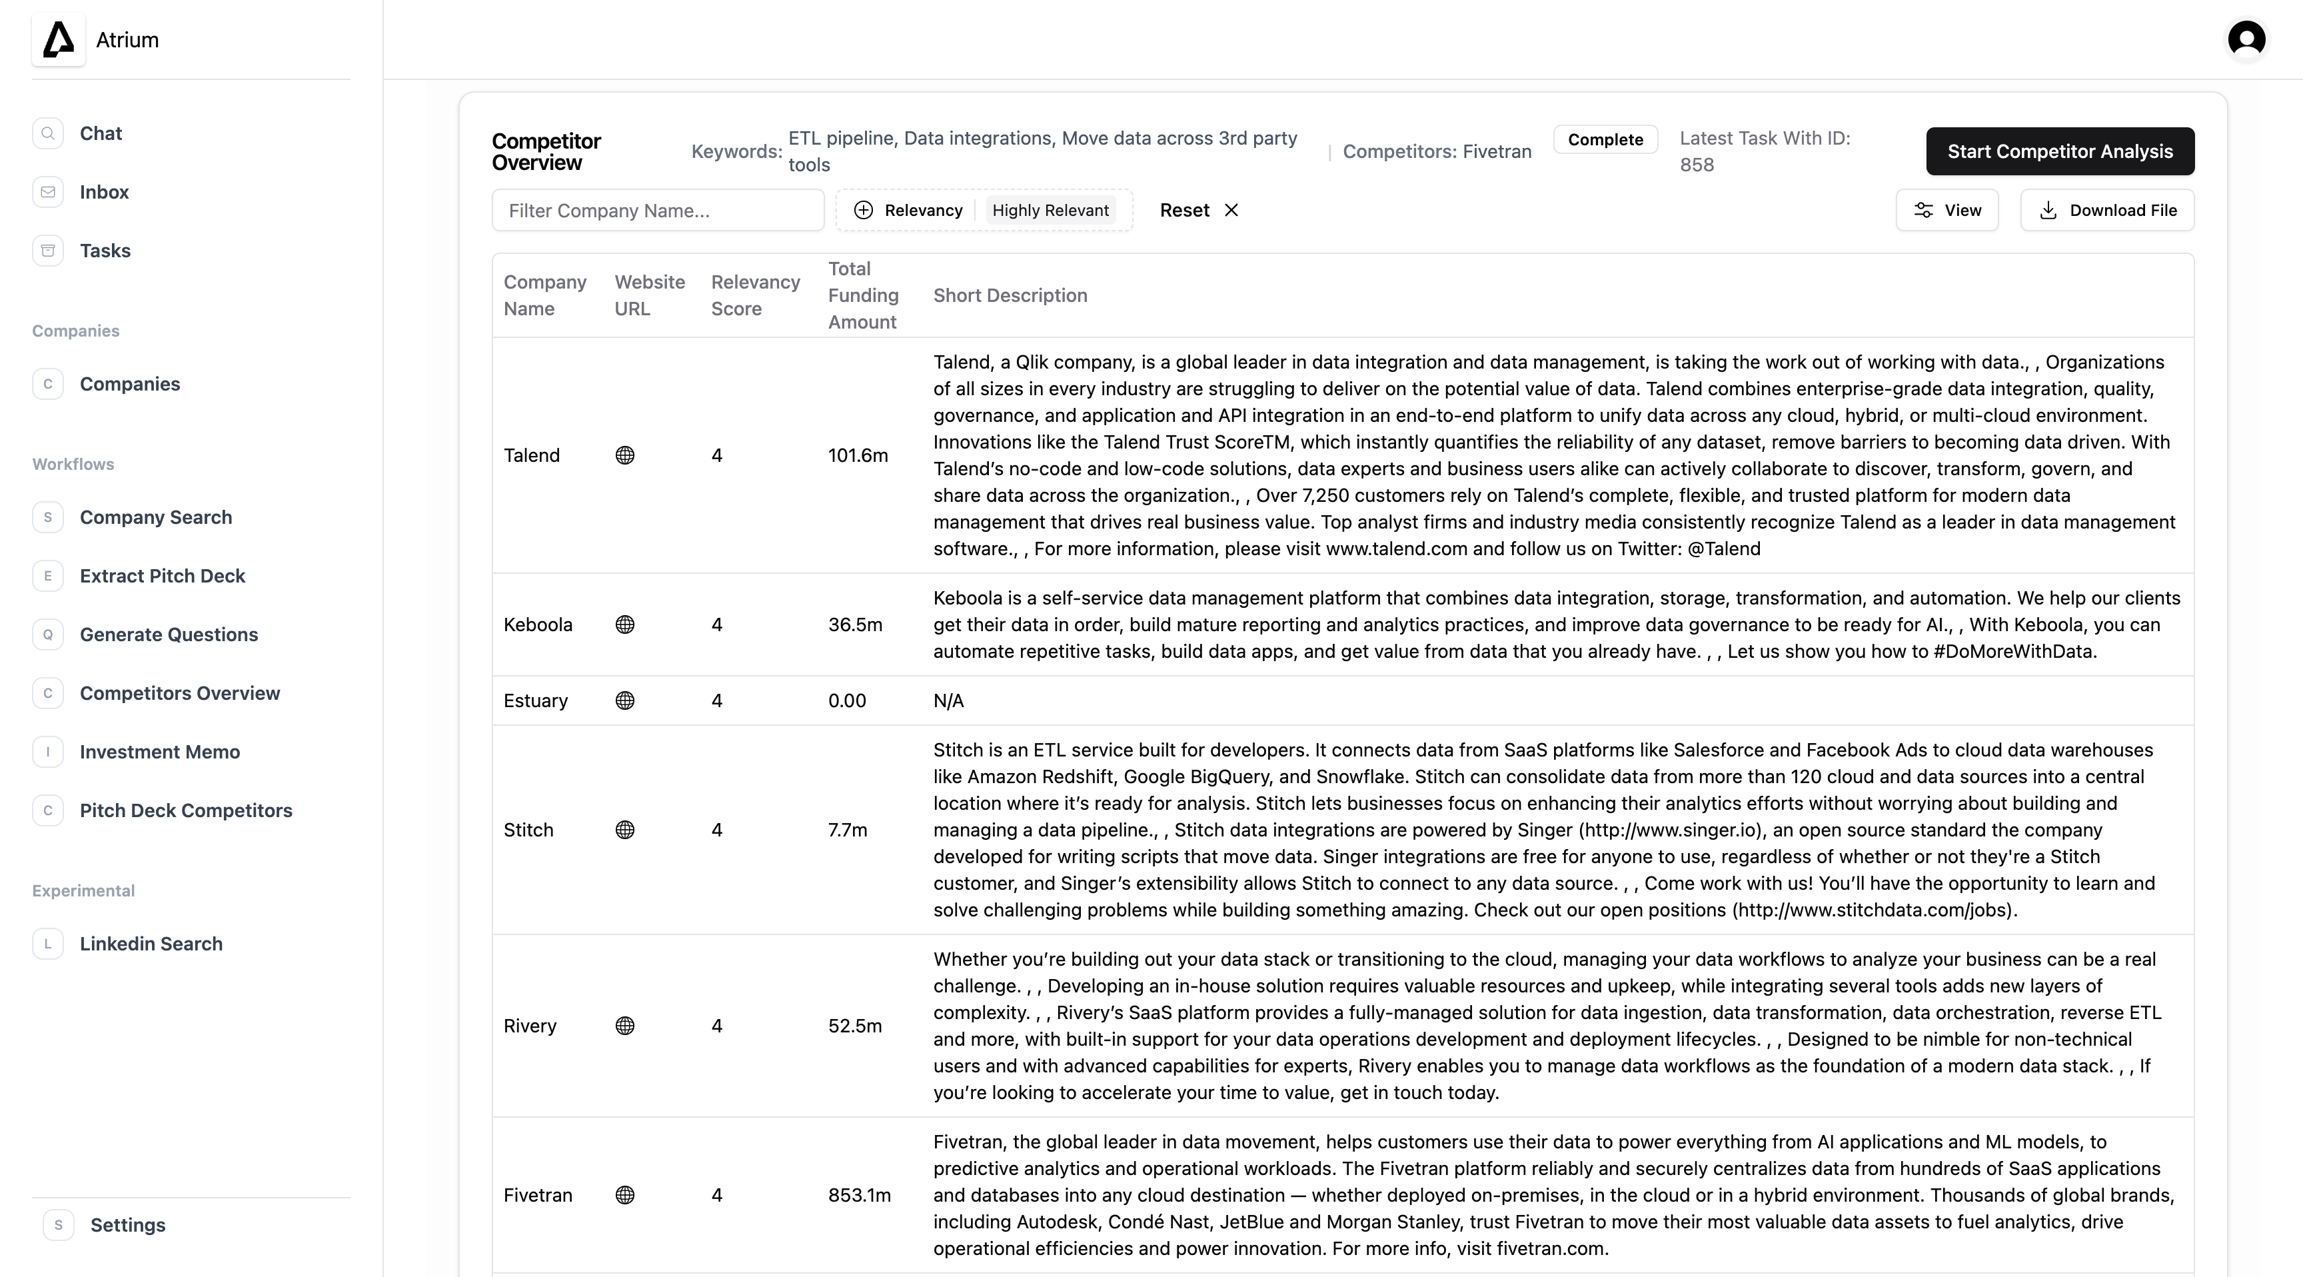Click the Pitch Deck Competitors 'C' badge
This screenshot has height=1277, width=2303.
click(48, 810)
